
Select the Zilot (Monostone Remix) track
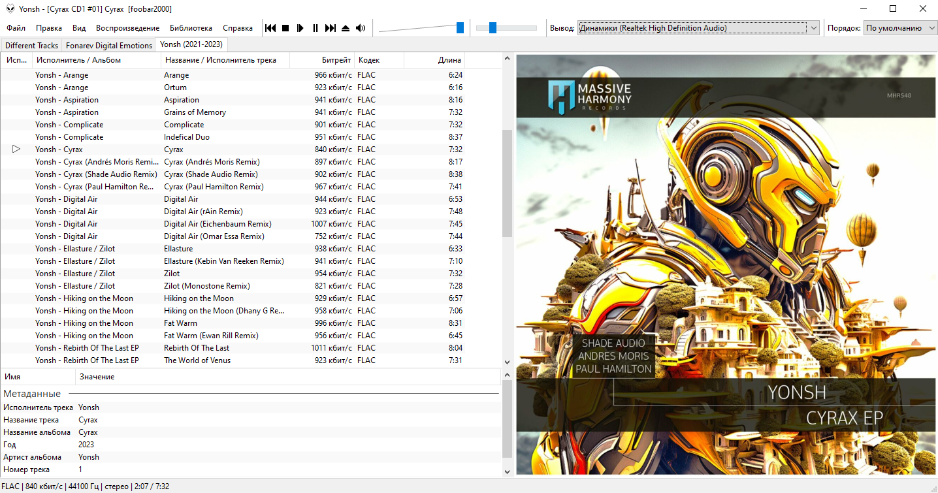click(x=206, y=286)
